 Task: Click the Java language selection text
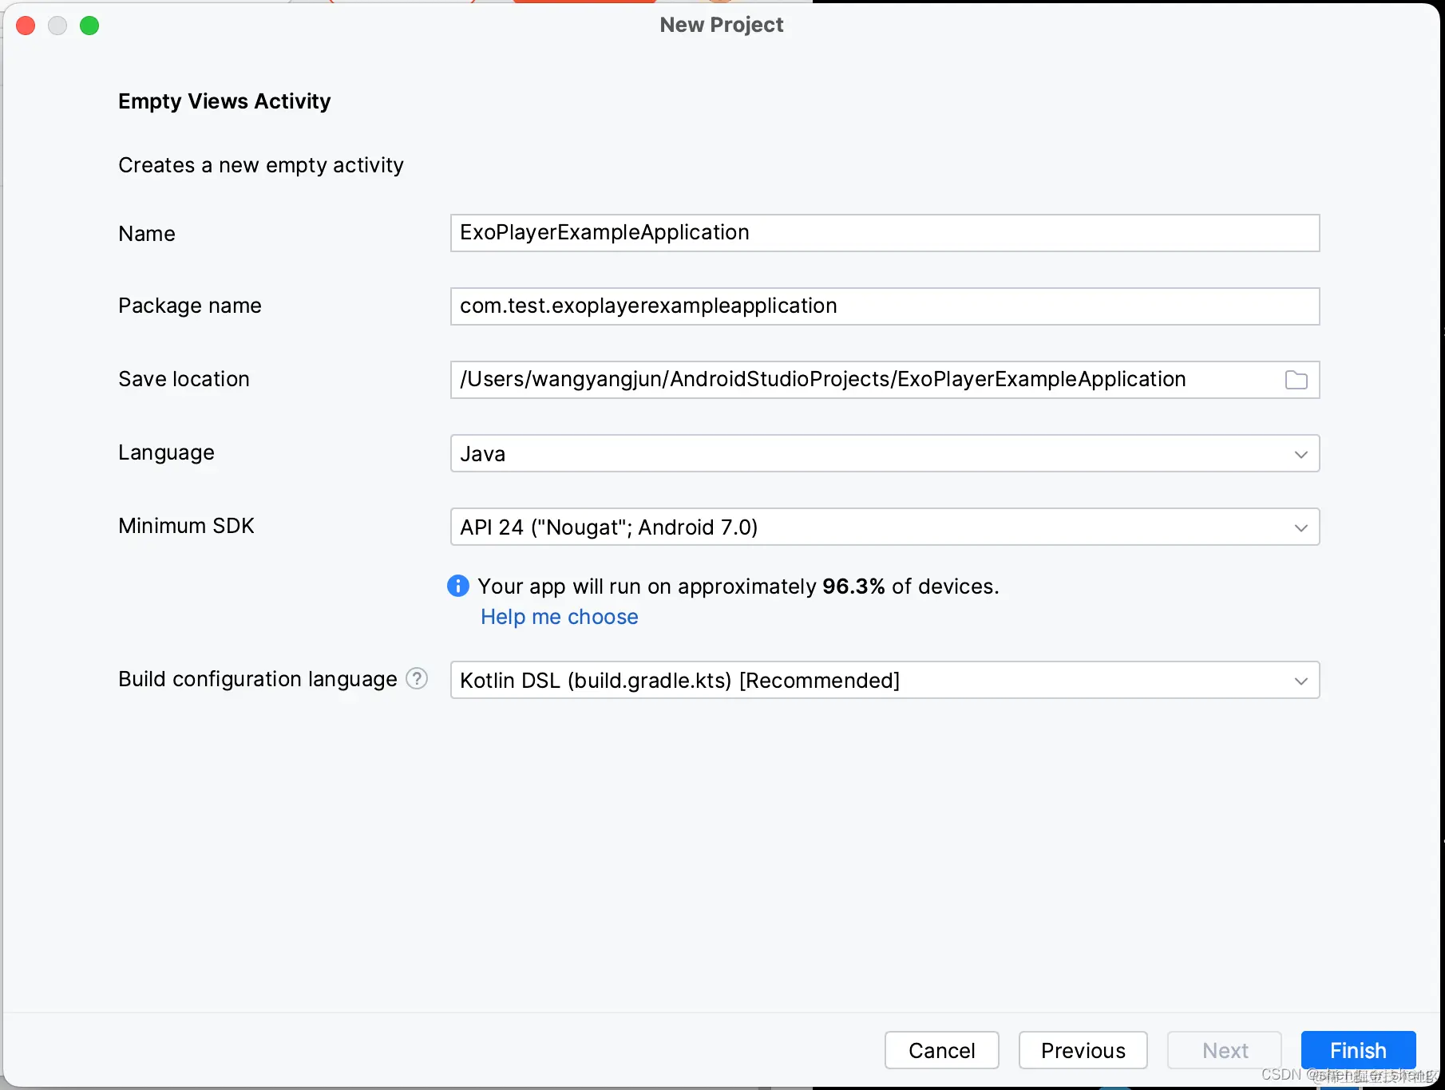pos(483,454)
